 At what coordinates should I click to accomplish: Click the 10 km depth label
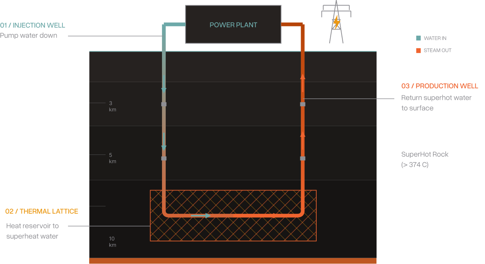tap(112, 242)
